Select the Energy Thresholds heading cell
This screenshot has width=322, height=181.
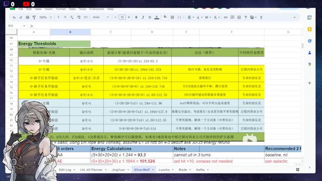coord(54,44)
